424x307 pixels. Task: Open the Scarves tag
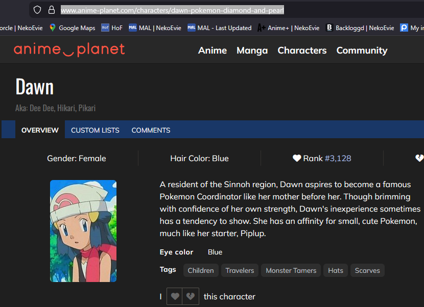click(367, 270)
